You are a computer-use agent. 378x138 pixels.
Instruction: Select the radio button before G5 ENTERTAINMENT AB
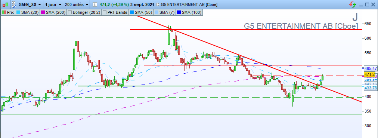[158, 4]
